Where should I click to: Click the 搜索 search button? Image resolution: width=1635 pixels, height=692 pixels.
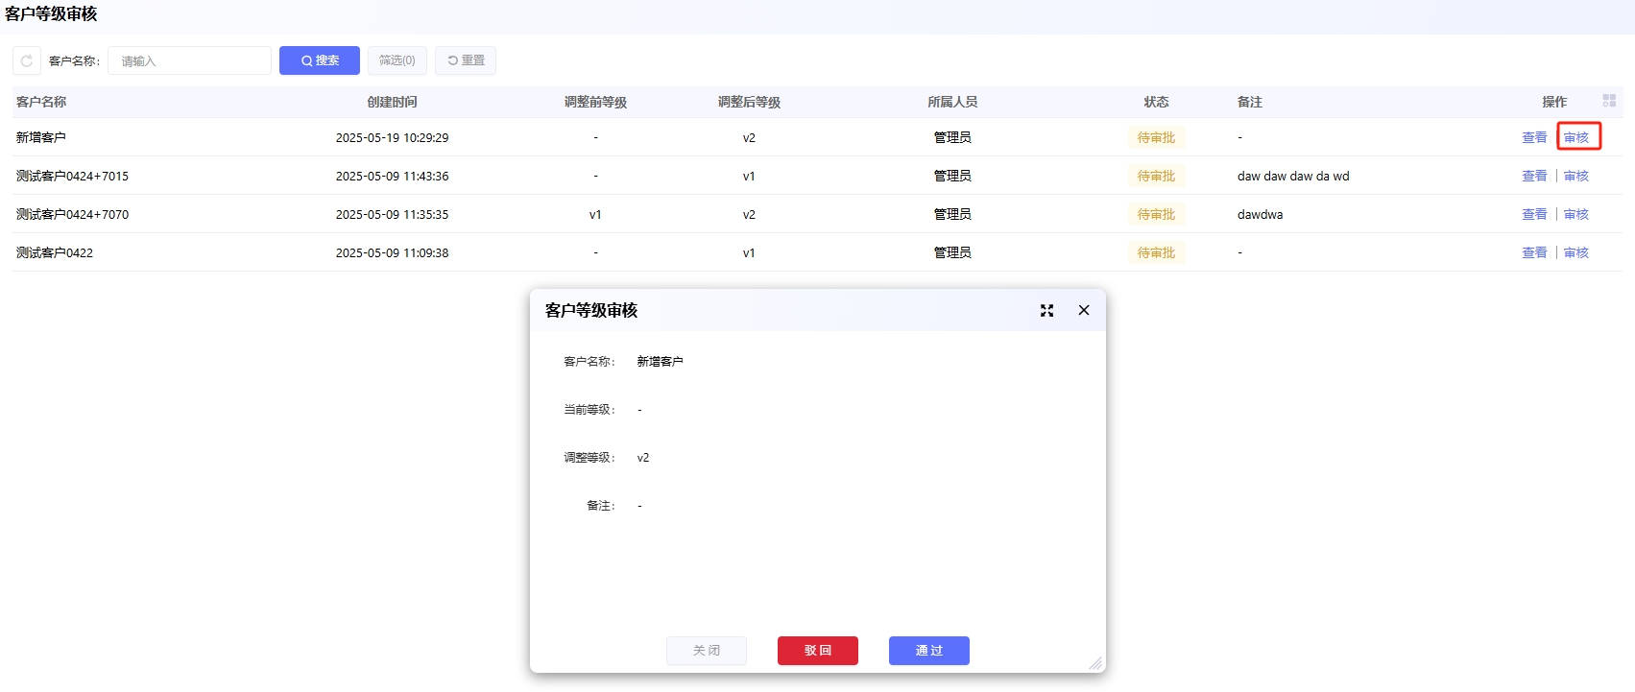point(320,60)
